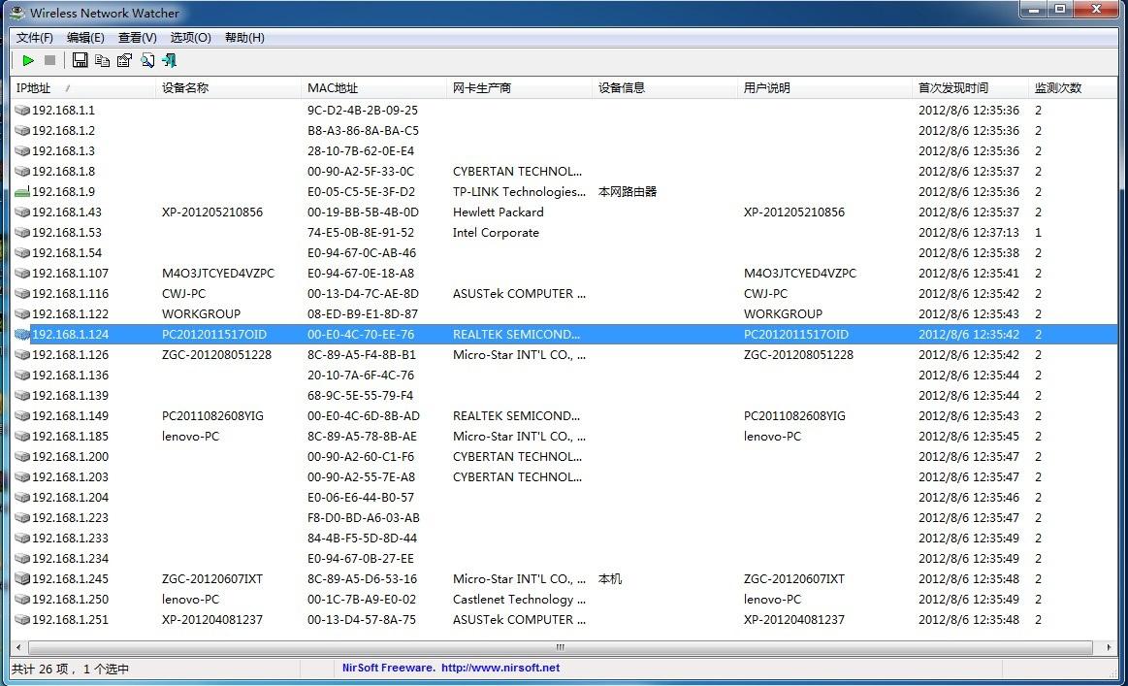This screenshot has width=1128, height=686.
Task: Click the horizontal scrollbar right arrow
Action: pyautogui.click(x=1109, y=647)
